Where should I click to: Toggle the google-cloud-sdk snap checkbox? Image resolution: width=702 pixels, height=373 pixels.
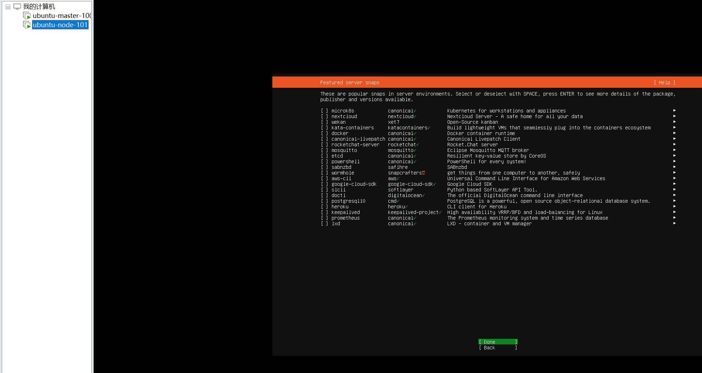tap(325, 184)
